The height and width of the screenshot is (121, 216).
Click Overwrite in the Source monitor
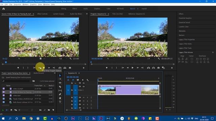coord(65,68)
